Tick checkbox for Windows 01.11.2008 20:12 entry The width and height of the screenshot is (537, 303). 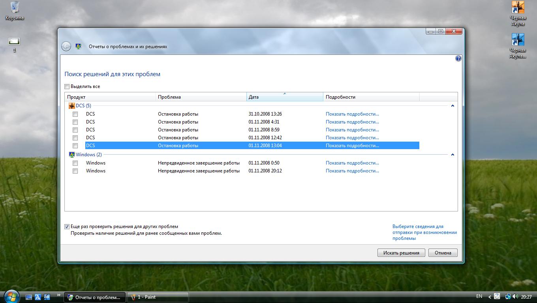[75, 171]
